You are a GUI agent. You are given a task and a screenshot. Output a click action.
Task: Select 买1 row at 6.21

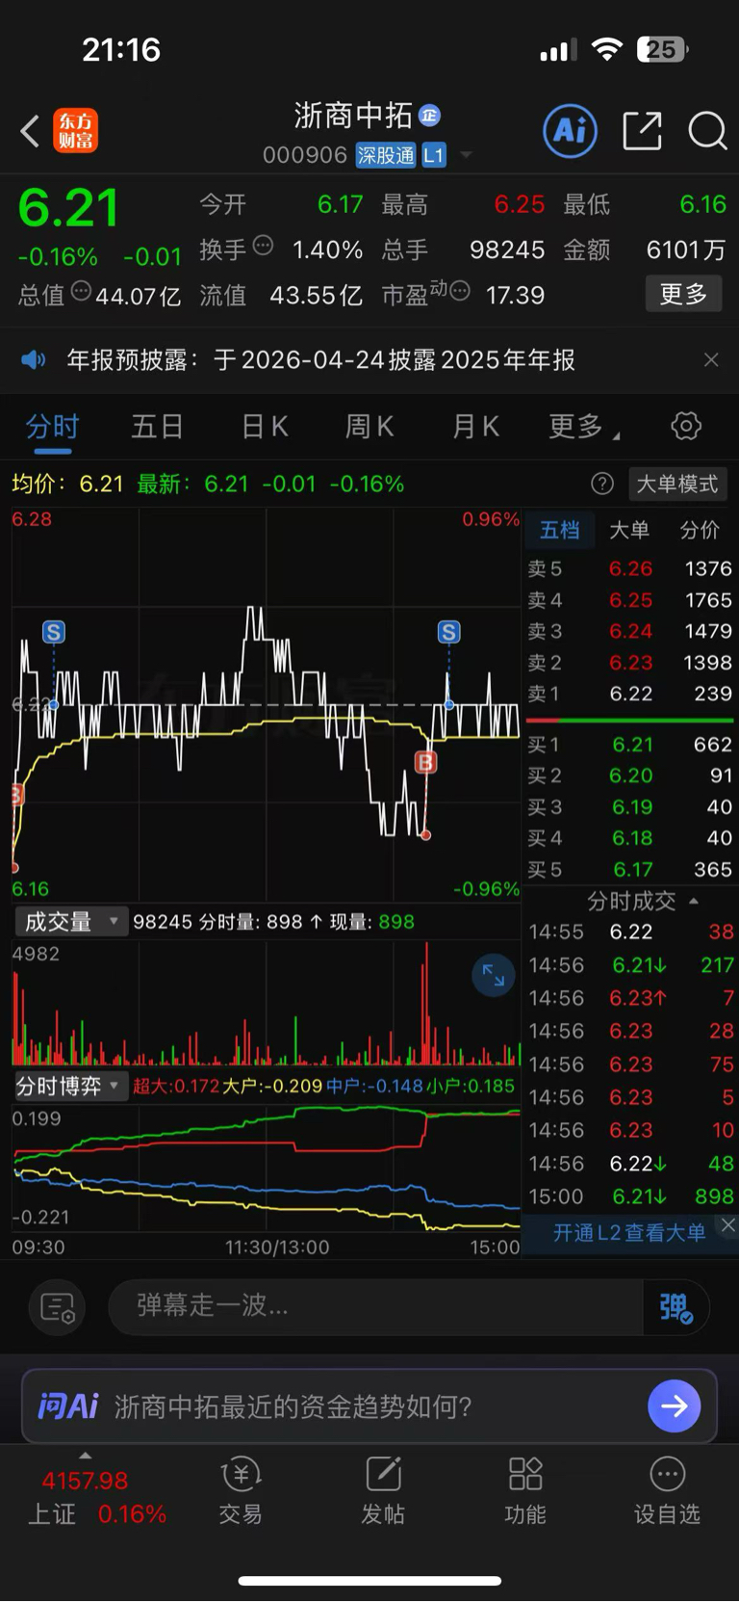coord(629,745)
